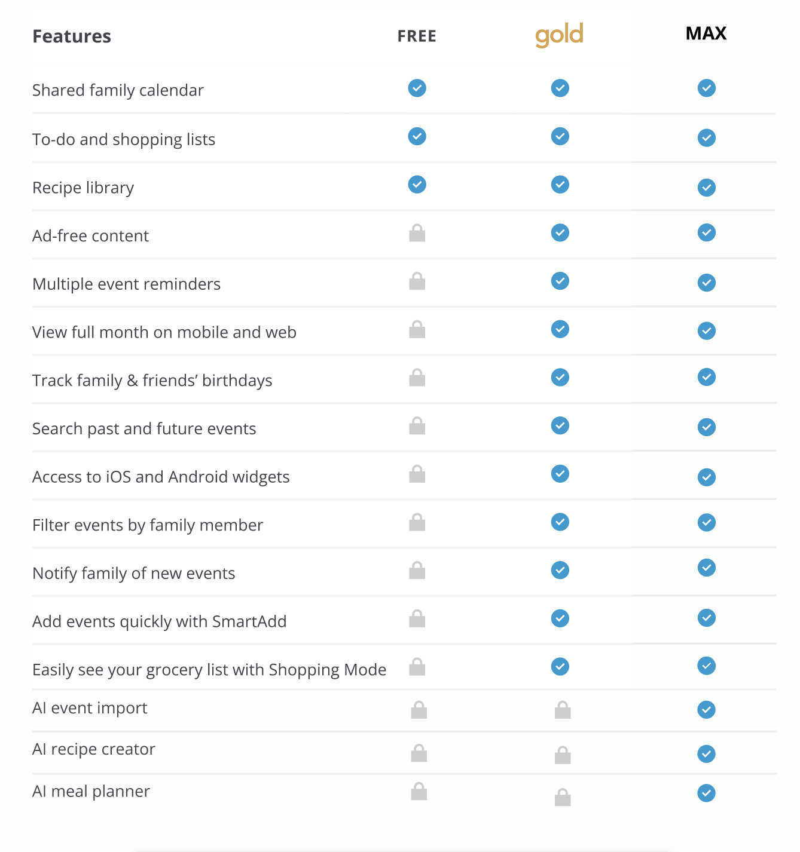Click FREE checkmark for To-do and shopping lists

pyautogui.click(x=417, y=136)
